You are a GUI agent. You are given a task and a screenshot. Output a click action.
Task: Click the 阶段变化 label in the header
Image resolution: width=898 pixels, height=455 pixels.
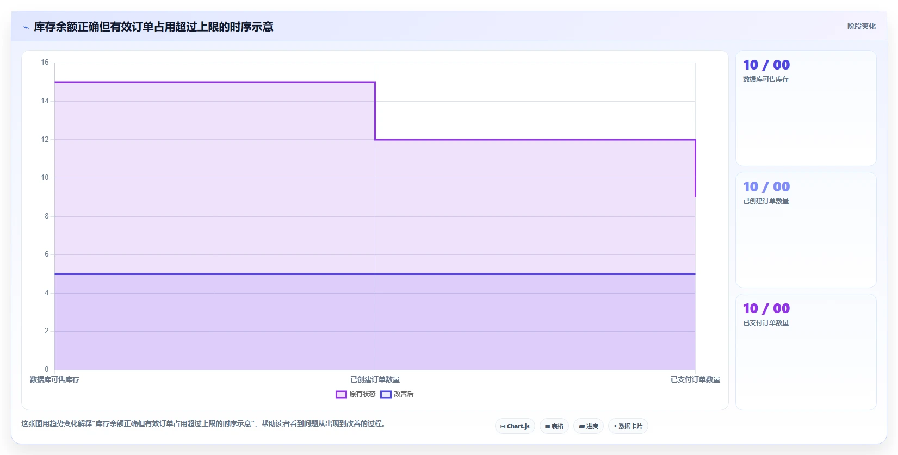[862, 26]
